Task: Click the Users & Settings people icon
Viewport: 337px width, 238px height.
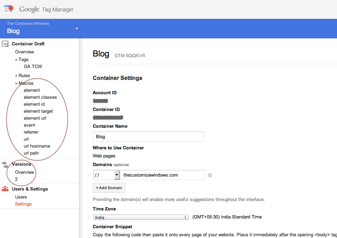Action: point(5,189)
